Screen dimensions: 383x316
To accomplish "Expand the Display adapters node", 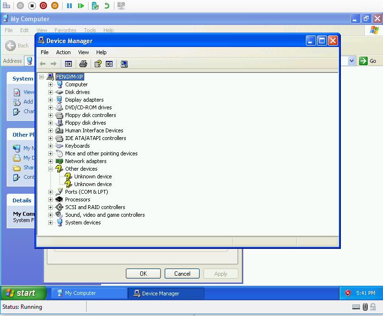I will pyautogui.click(x=50, y=100).
